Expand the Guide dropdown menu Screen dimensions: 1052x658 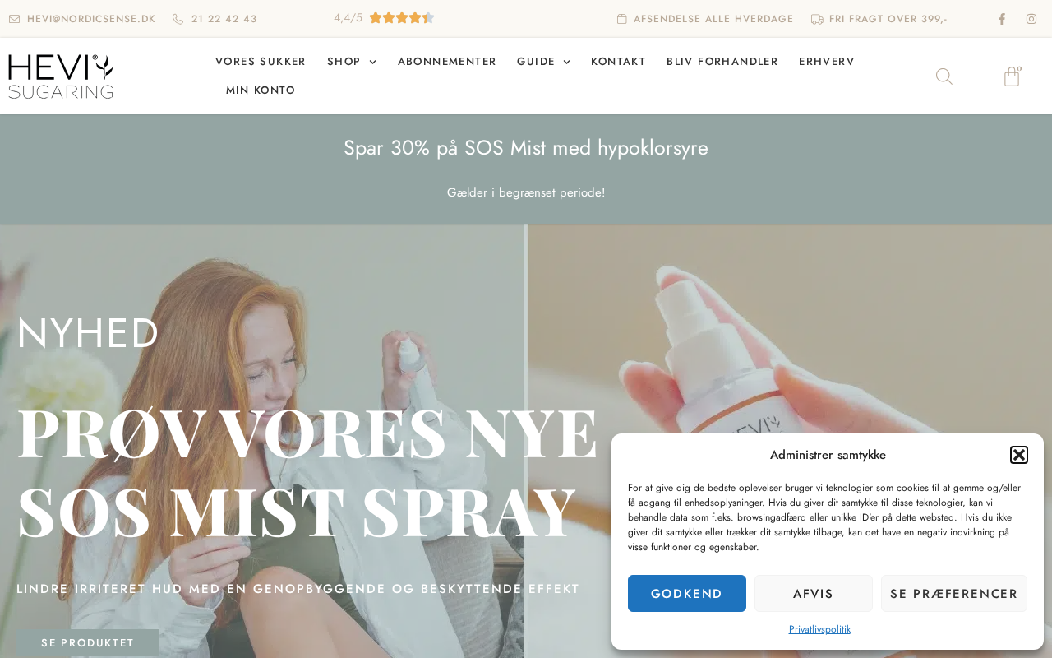[543, 62]
